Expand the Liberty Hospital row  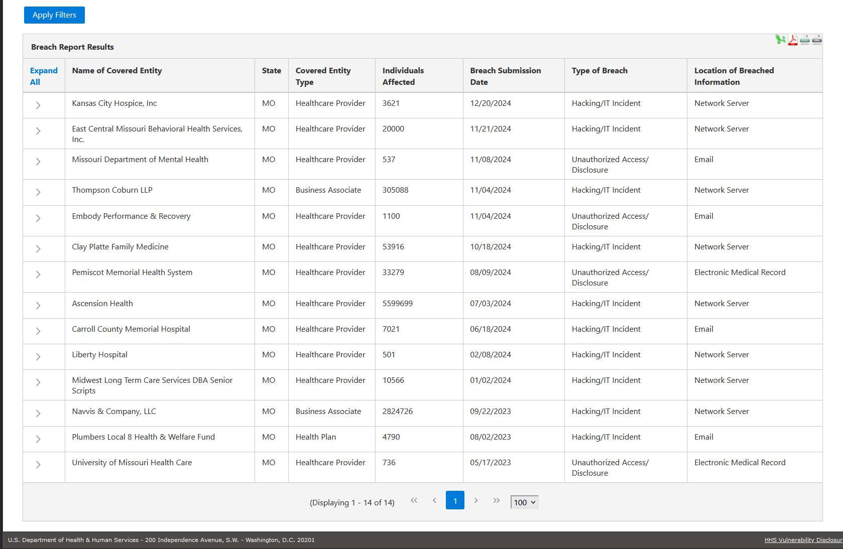click(38, 357)
